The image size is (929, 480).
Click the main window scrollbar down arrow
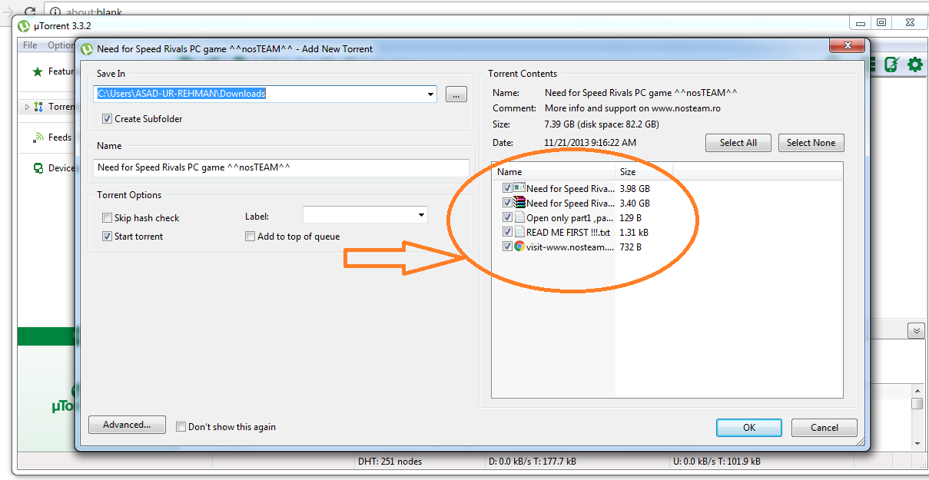point(917,443)
